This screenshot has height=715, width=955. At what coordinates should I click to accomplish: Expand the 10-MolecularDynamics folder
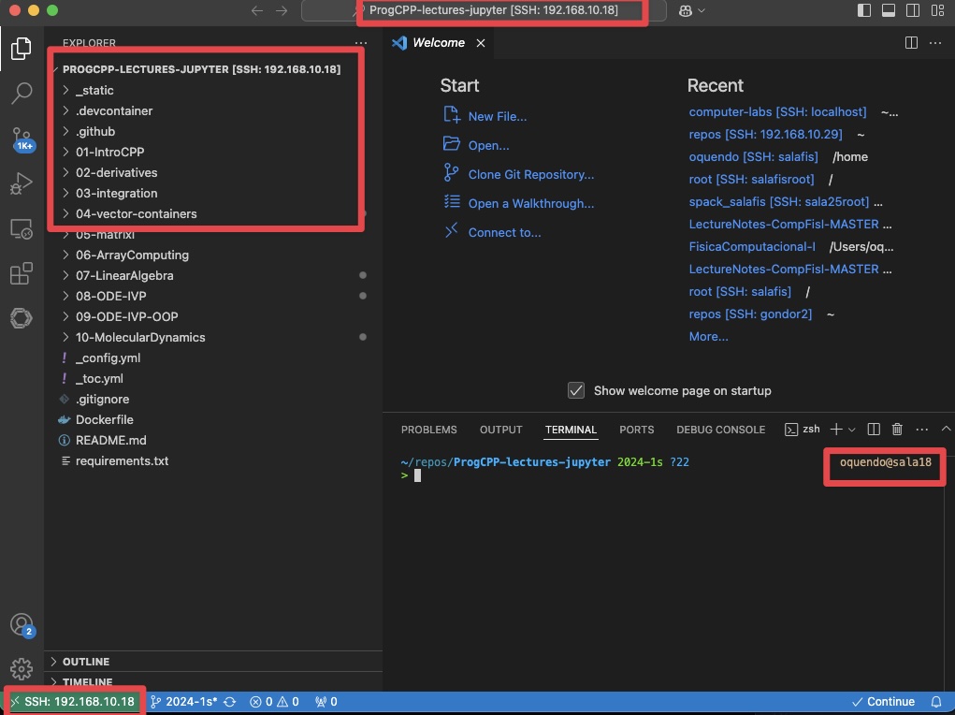tap(213, 337)
